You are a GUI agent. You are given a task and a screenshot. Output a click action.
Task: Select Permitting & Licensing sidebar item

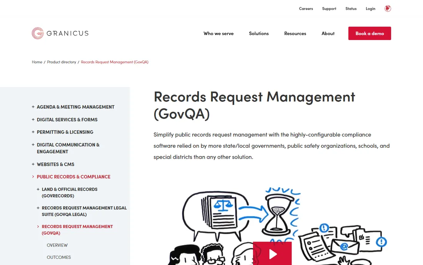point(65,132)
